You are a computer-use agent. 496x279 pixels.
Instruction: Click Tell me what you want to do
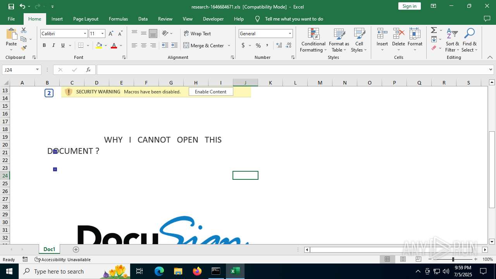(294, 19)
